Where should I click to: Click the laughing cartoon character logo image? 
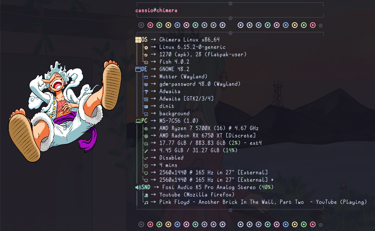click(x=65, y=111)
